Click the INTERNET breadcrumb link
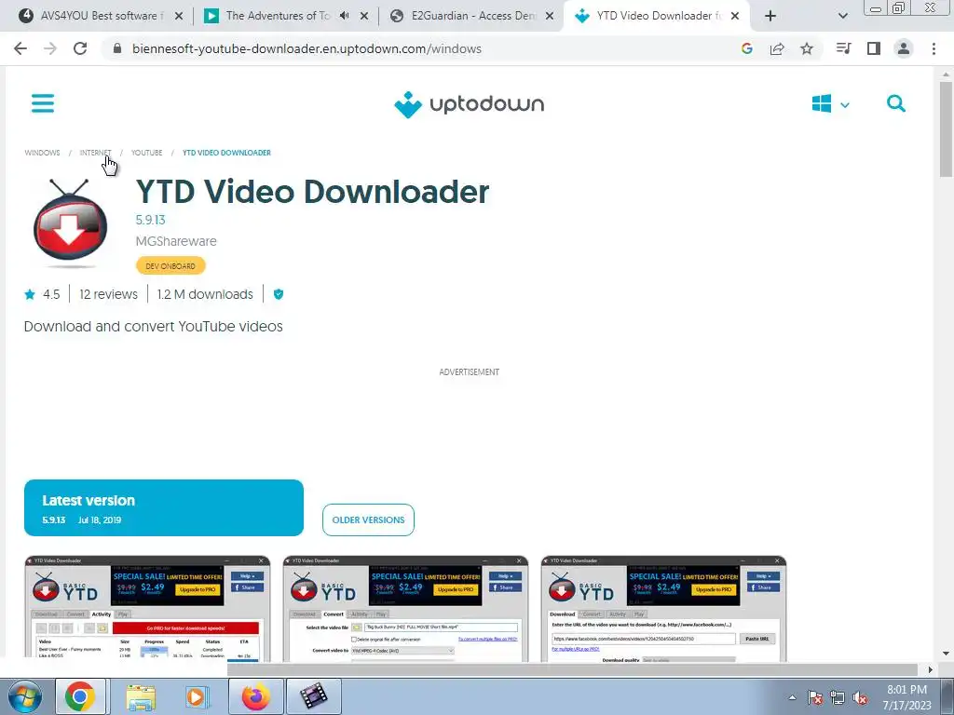This screenshot has height=715, width=954. (96, 153)
